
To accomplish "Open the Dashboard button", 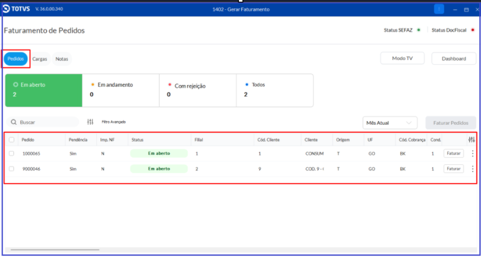I will [x=454, y=59].
